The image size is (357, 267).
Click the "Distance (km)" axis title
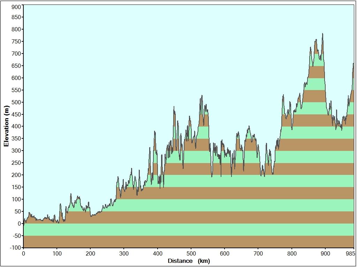[189, 261]
